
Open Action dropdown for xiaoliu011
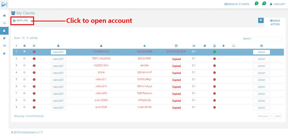[x=261, y=80]
